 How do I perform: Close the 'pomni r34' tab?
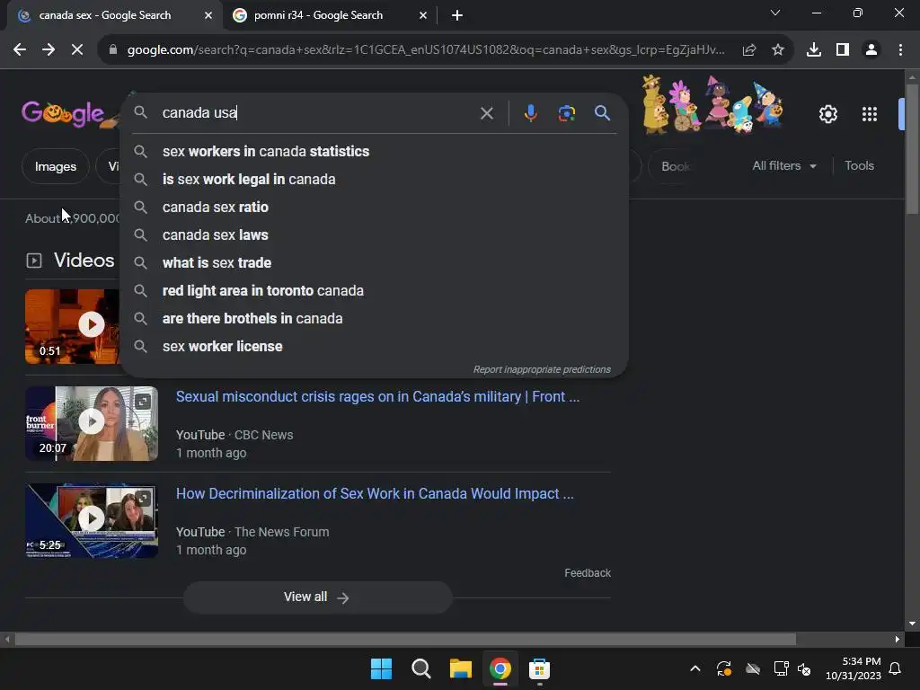[423, 15]
